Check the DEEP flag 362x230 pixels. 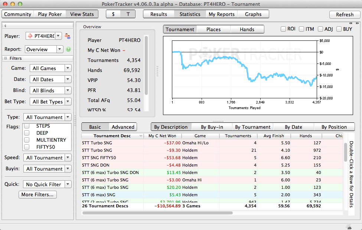[x=27, y=133]
